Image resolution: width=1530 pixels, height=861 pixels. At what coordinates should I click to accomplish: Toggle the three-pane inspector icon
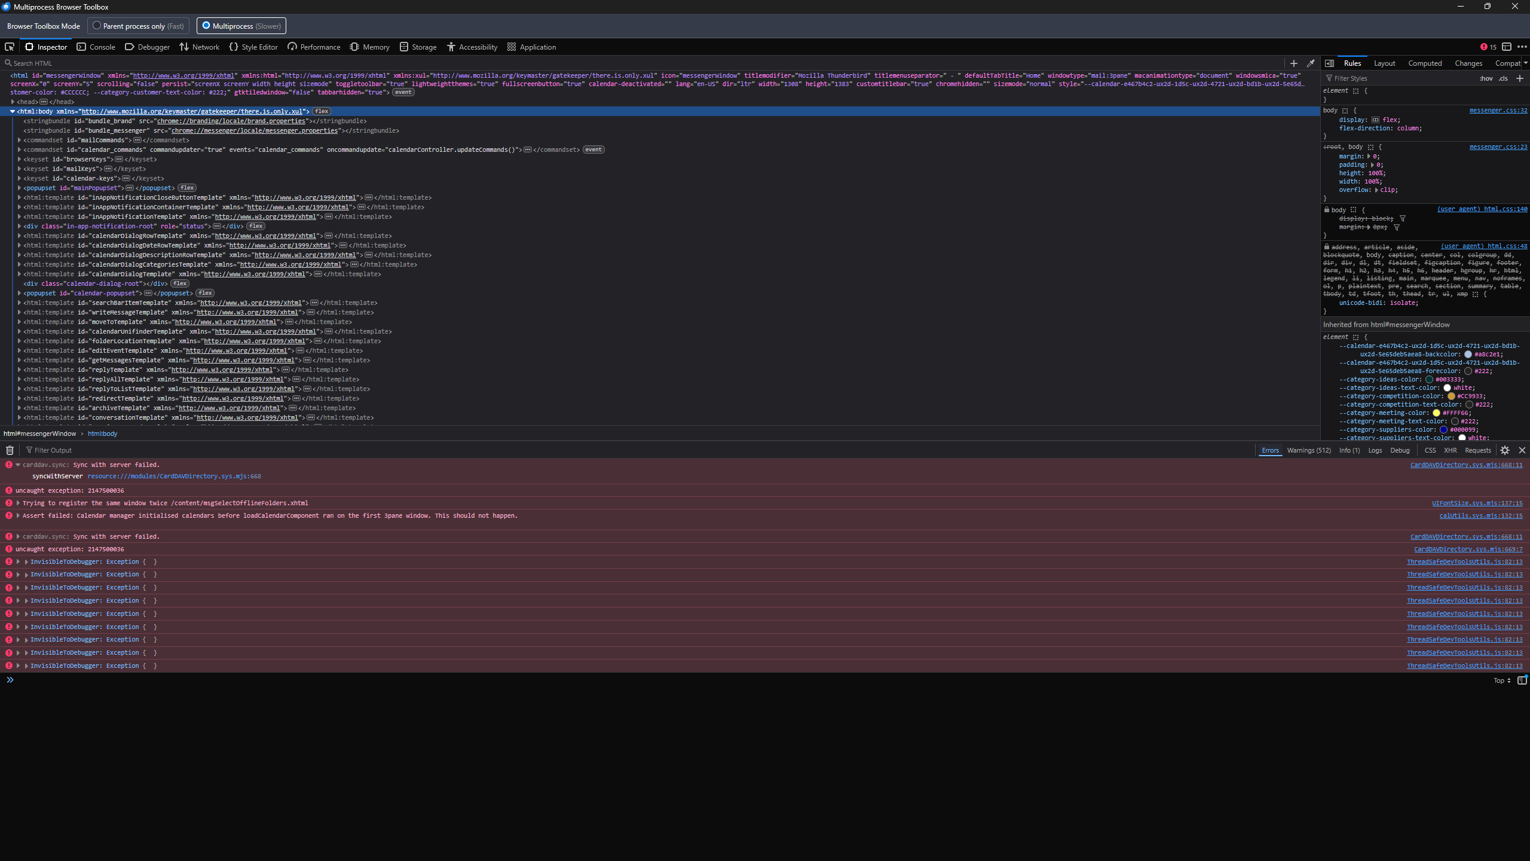coord(1329,63)
